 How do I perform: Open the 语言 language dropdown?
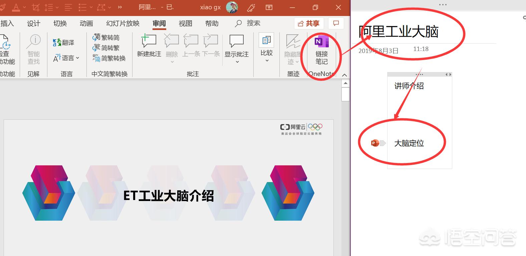click(x=66, y=58)
